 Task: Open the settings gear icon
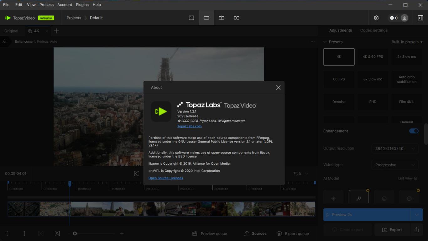point(376,18)
